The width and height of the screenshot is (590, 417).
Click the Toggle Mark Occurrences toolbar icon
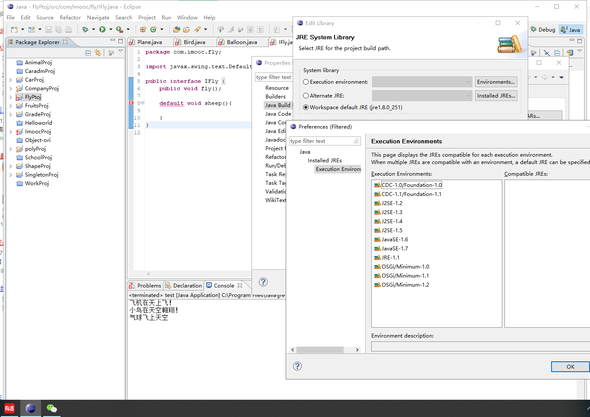231,29
